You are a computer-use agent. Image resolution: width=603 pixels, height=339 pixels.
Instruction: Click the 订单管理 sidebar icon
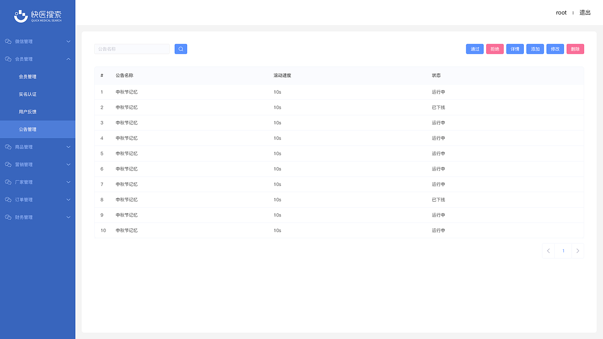8,200
